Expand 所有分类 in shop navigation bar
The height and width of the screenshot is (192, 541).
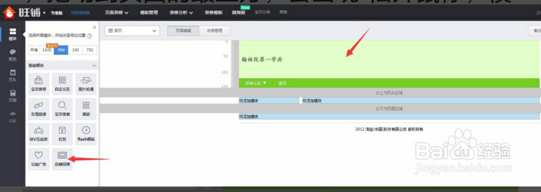click(255, 83)
